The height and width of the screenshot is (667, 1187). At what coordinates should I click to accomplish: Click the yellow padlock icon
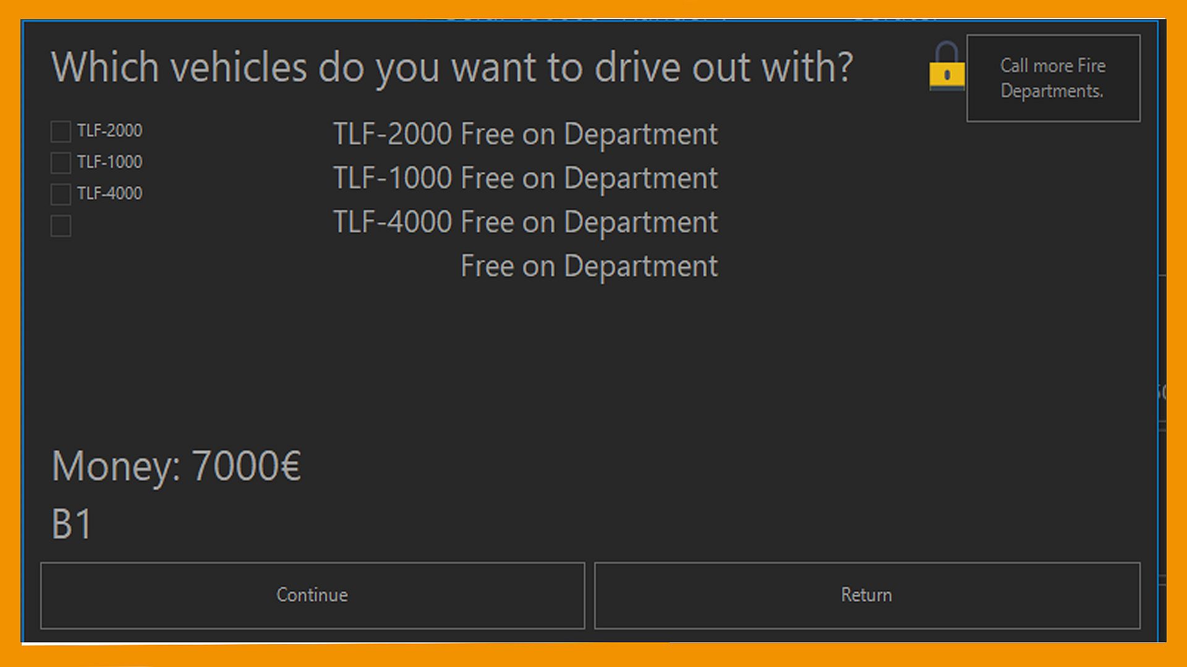pyautogui.click(x=946, y=67)
